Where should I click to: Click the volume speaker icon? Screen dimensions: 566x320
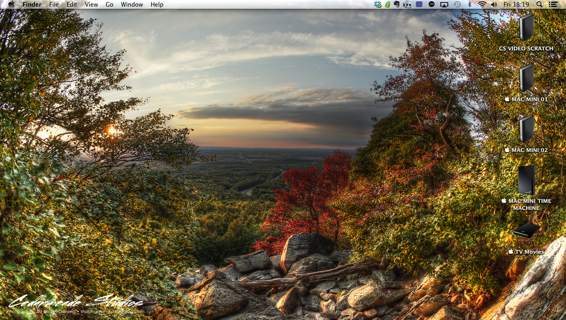point(494,5)
